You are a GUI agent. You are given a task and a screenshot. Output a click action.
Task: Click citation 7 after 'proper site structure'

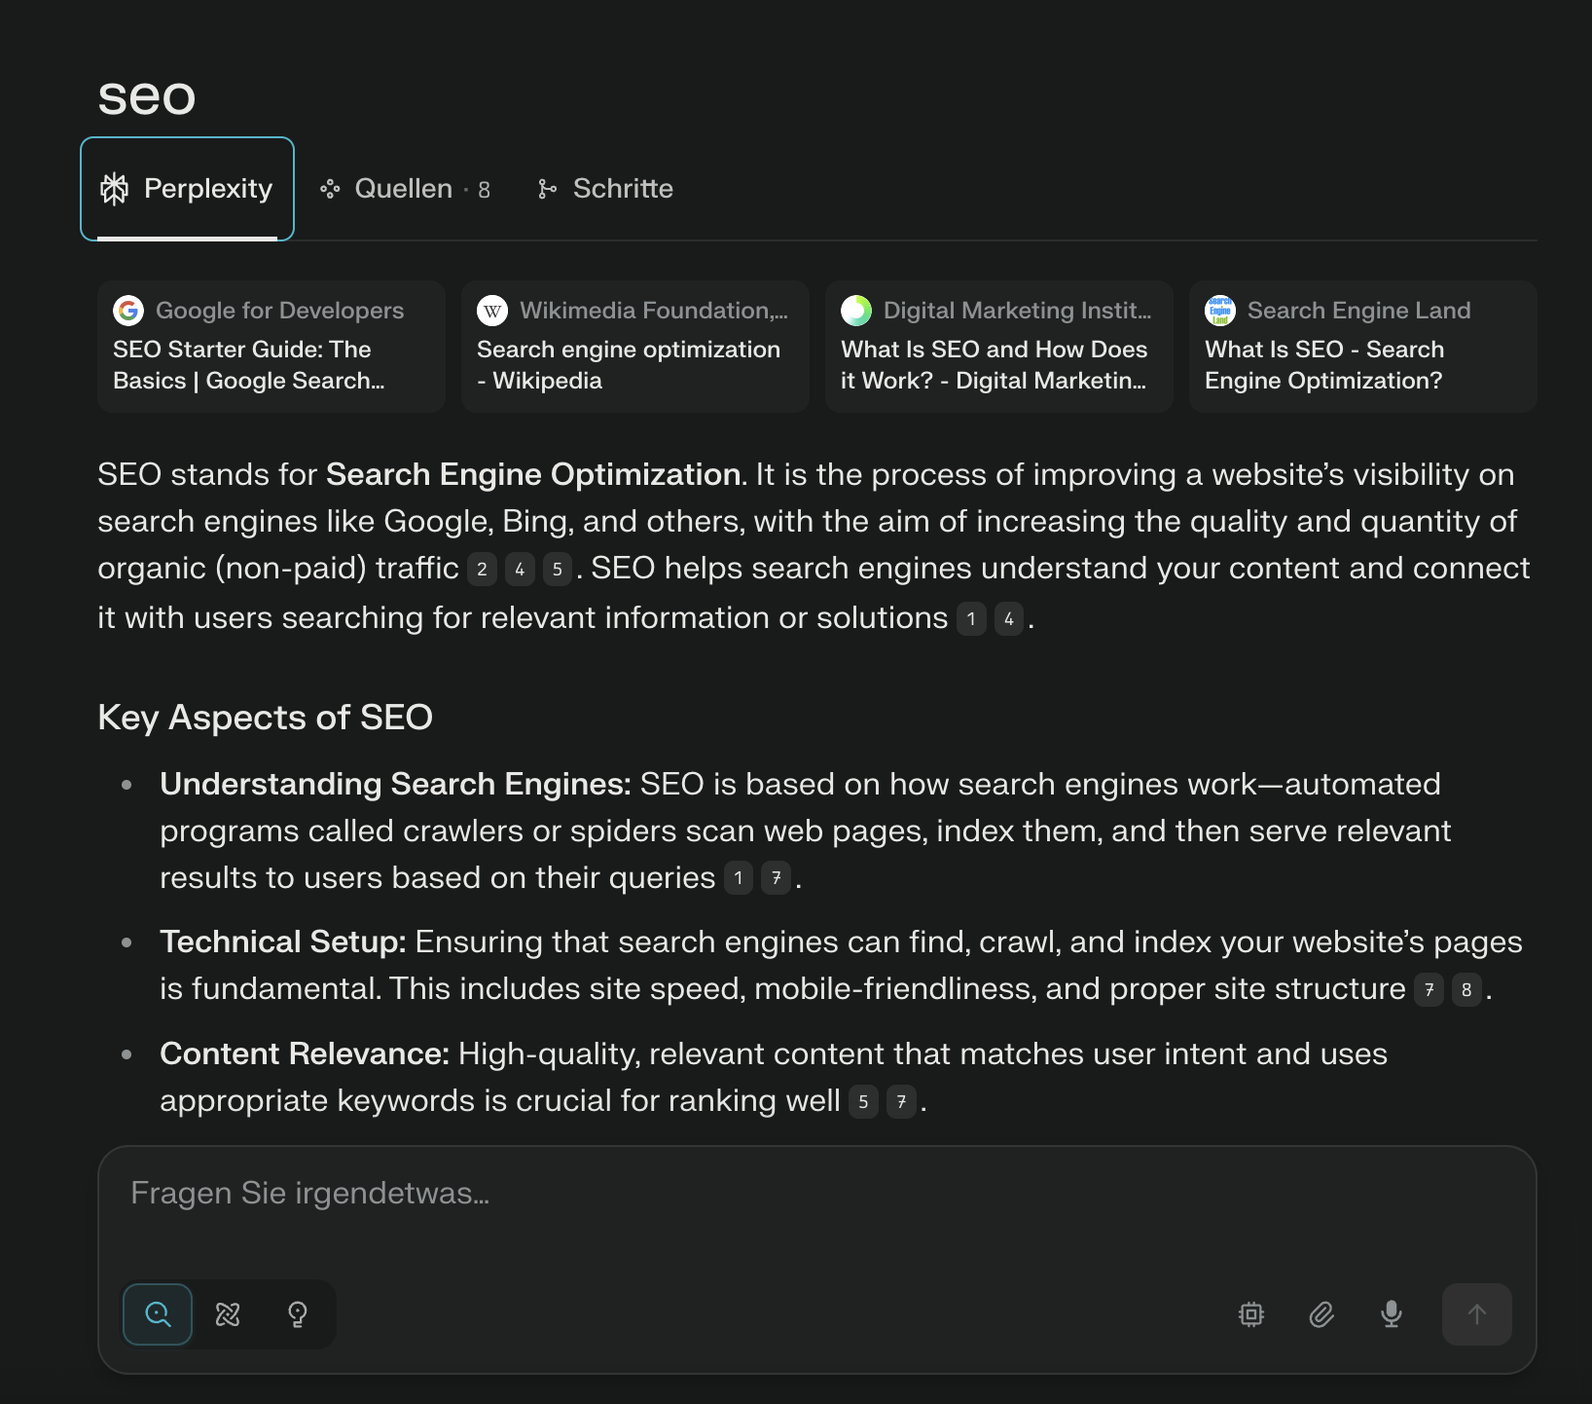pos(1429,990)
